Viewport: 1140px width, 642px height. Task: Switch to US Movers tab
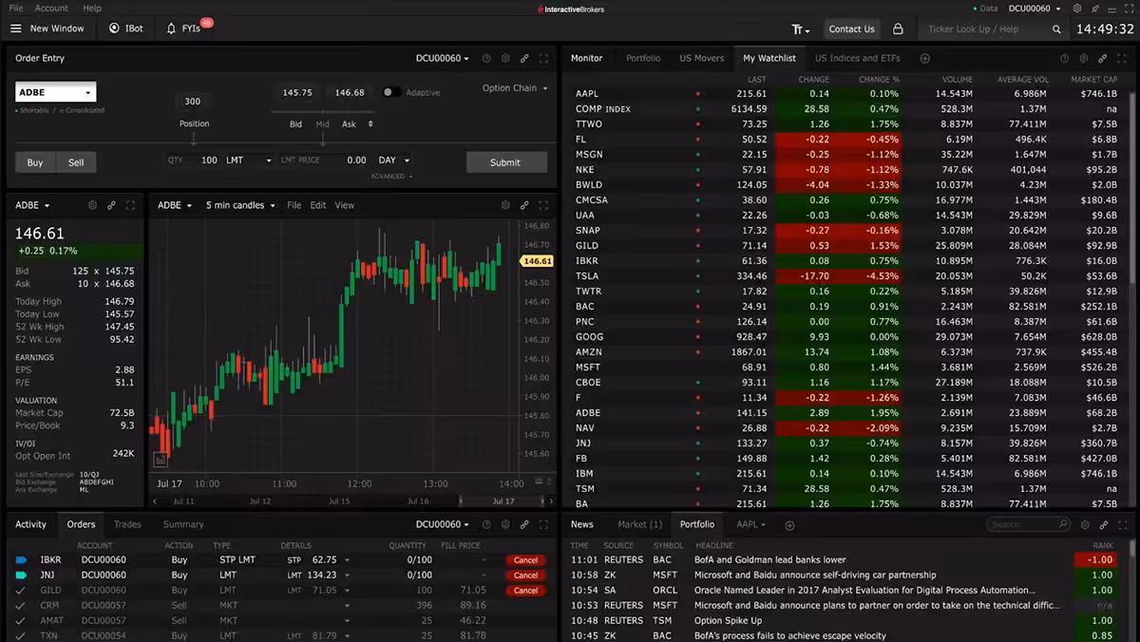(701, 59)
